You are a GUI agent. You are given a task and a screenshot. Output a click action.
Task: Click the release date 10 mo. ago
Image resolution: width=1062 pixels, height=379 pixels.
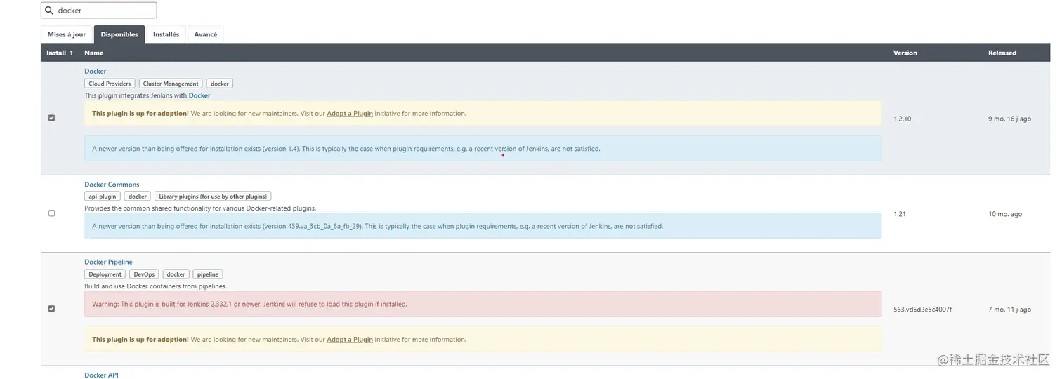(x=1005, y=214)
